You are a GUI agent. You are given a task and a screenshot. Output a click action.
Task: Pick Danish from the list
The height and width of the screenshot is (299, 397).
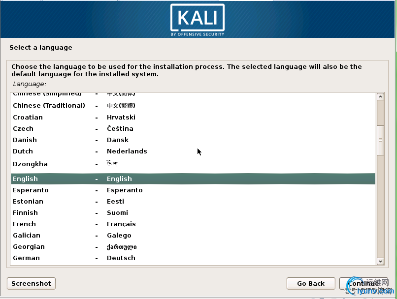coord(25,140)
